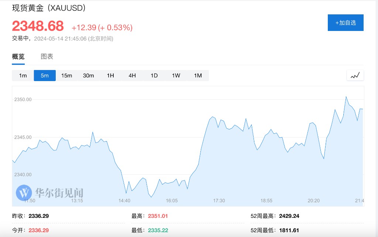The width and height of the screenshot is (378, 237).
Task: Click the line chart type icon
Action: point(355,75)
